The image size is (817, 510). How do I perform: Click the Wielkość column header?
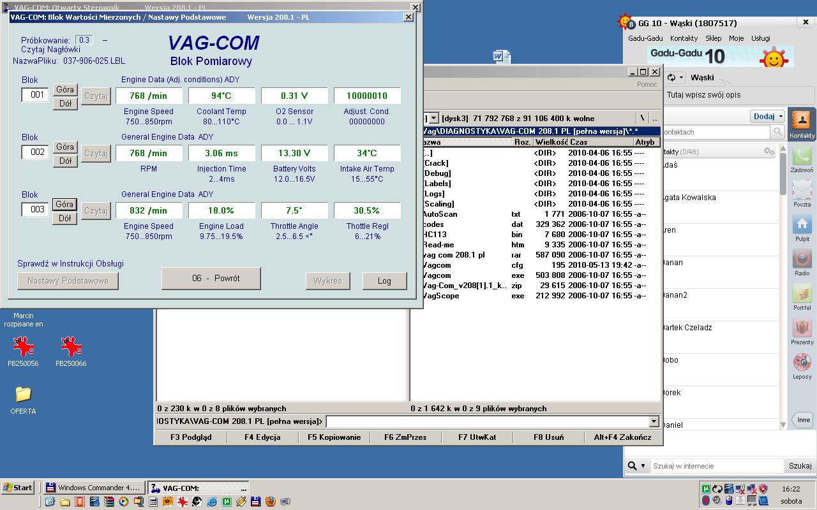[551, 143]
